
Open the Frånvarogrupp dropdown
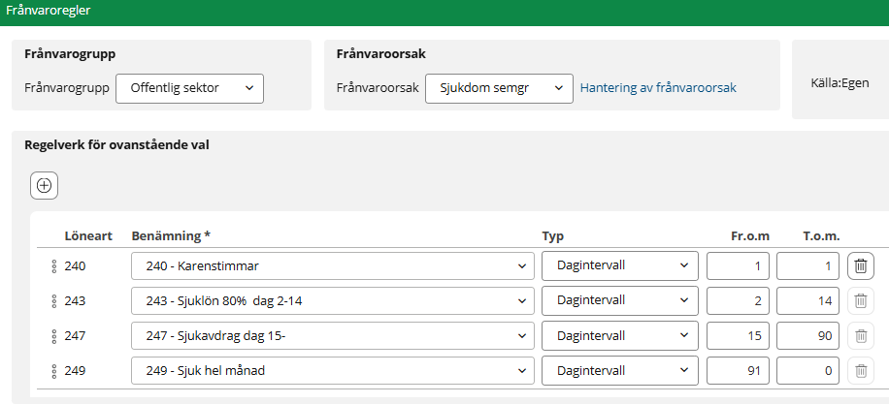(189, 88)
